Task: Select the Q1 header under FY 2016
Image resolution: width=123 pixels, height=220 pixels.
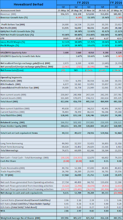Action: [116, 7]
